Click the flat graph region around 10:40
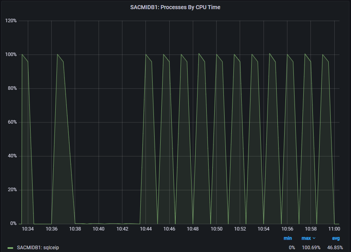 [x=99, y=223]
